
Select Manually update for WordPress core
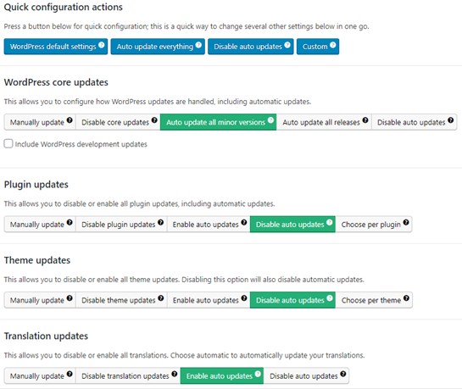pyautogui.click(x=40, y=122)
